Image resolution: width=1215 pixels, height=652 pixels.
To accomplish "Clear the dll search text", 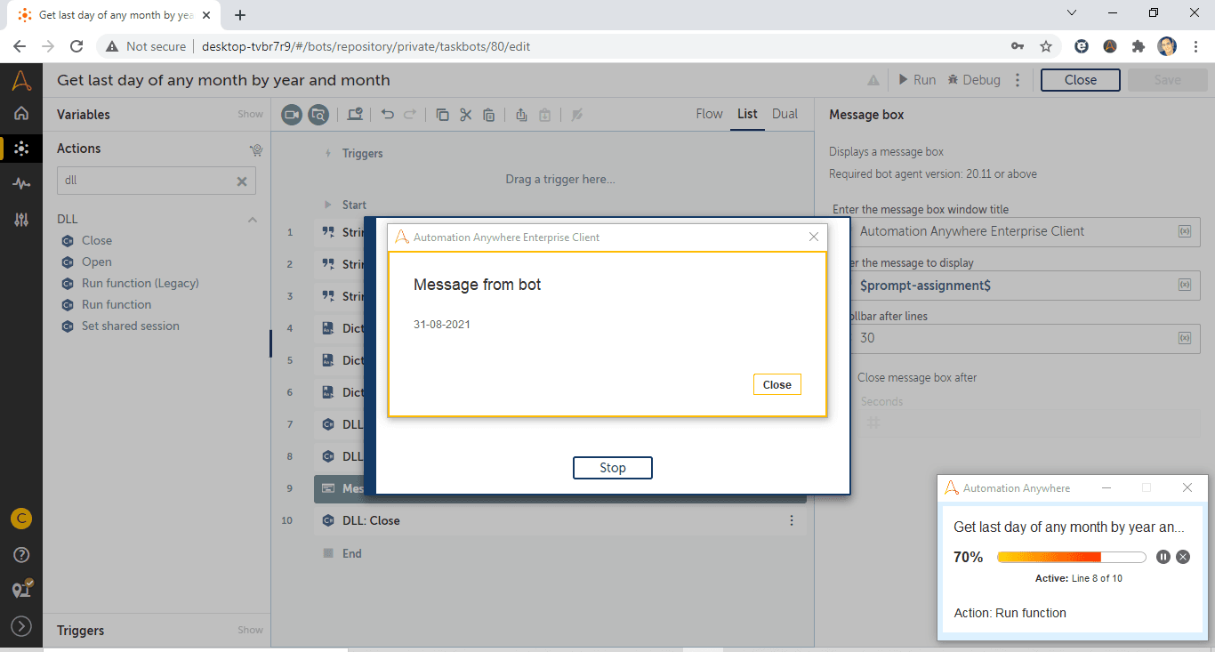I will pyautogui.click(x=241, y=181).
